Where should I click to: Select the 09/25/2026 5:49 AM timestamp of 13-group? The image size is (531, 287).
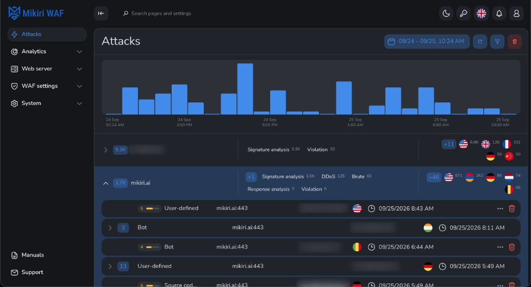pos(477,266)
